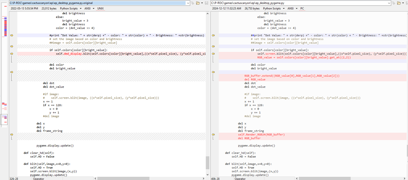The height and width of the screenshot is (180, 408).
Task: Click right status '406: 28' cursor position
Action: (x=215, y=178)
